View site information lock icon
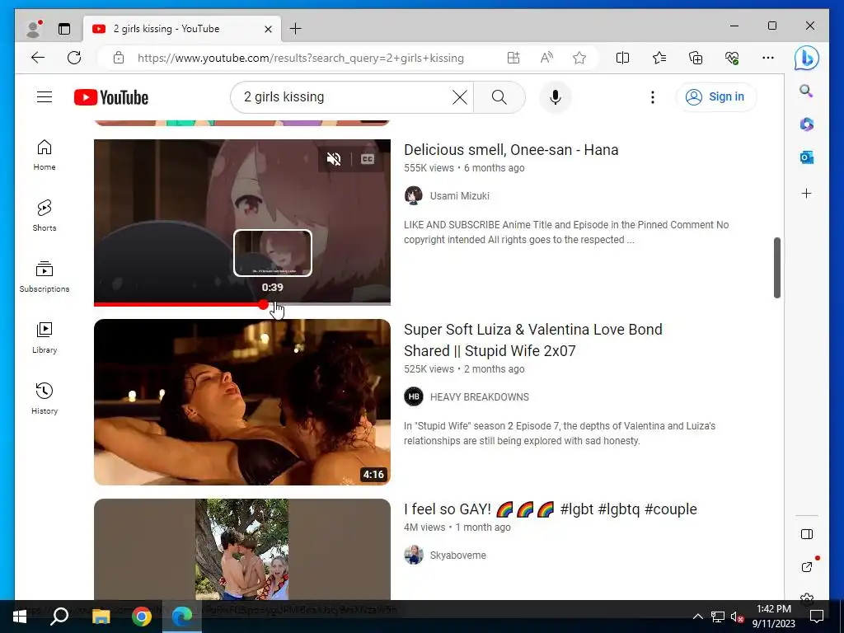 click(119, 59)
